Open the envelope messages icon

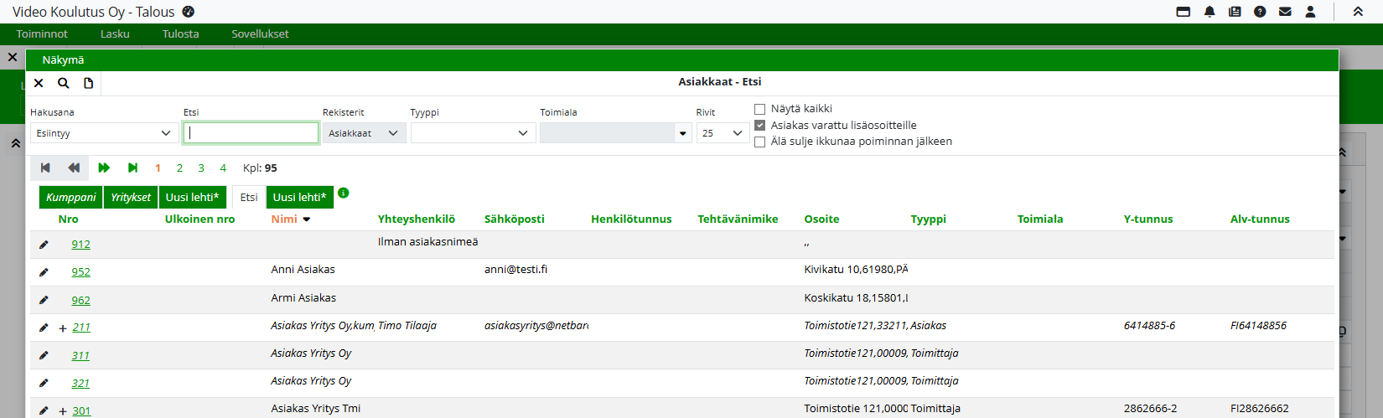[x=1285, y=12]
